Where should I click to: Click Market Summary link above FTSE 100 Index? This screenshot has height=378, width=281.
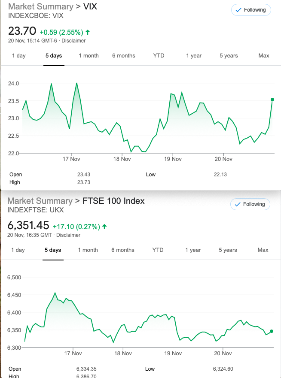[40, 201]
